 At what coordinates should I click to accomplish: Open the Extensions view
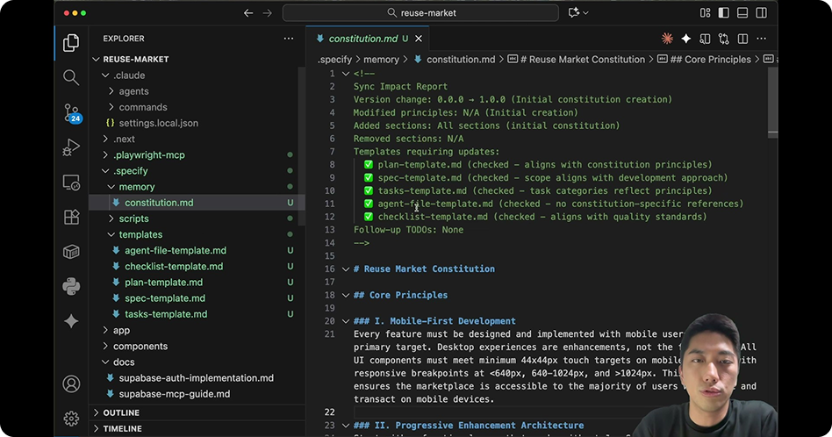[x=71, y=217]
